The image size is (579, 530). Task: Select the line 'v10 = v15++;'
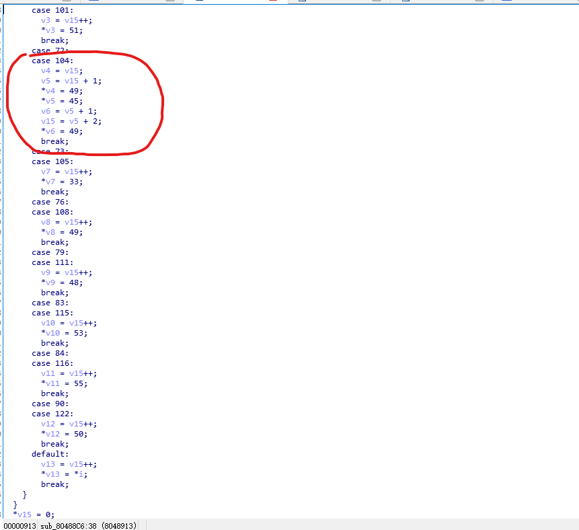click(69, 323)
